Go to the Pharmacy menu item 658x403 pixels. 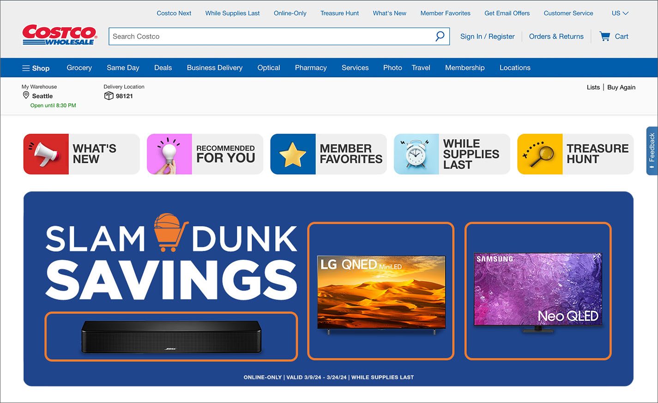pyautogui.click(x=310, y=68)
